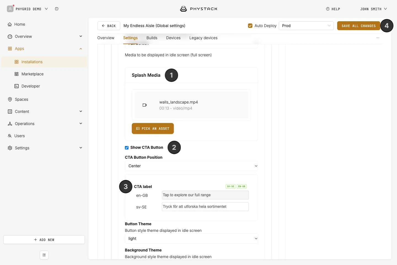Switch to the Legacy devices tab
Screen dimensions: 397x265
pos(203,38)
